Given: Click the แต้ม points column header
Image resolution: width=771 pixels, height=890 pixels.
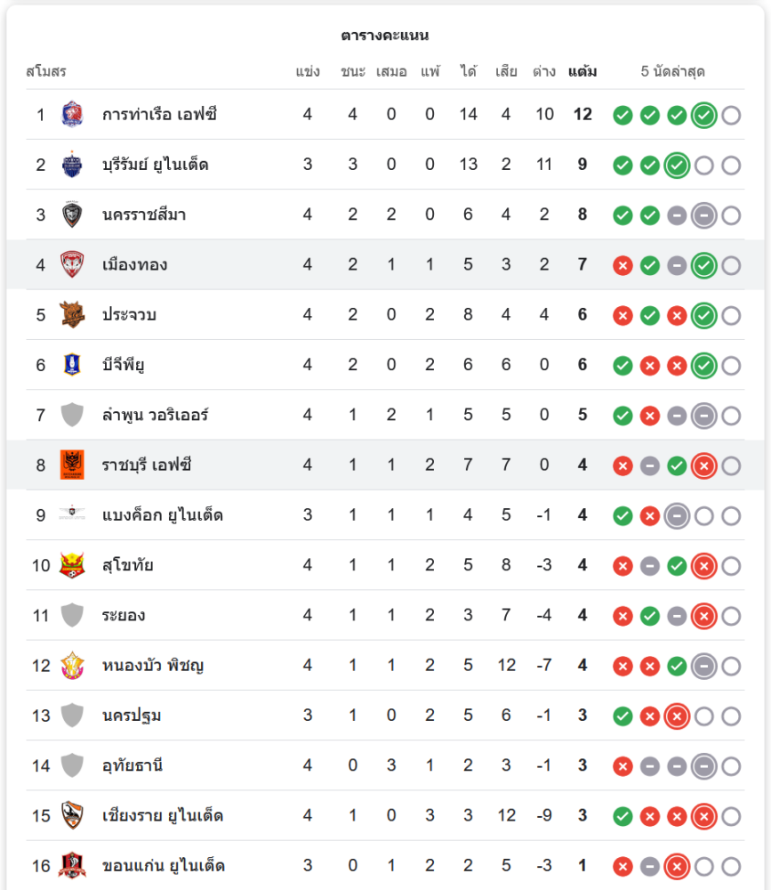Looking at the screenshot, I should tap(582, 72).
